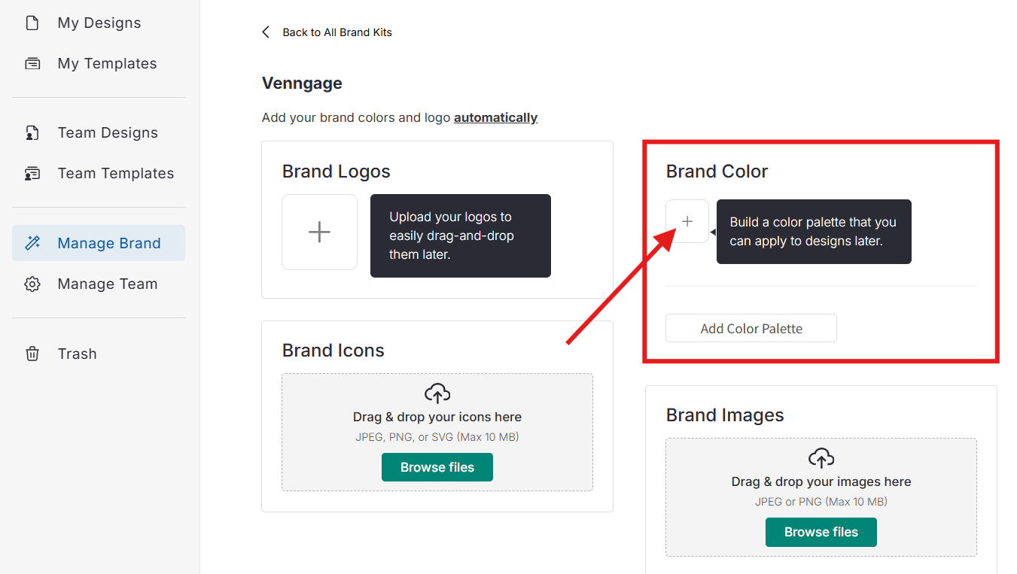
Task: Click the Venngage brand kit title
Action: pyautogui.click(x=302, y=84)
